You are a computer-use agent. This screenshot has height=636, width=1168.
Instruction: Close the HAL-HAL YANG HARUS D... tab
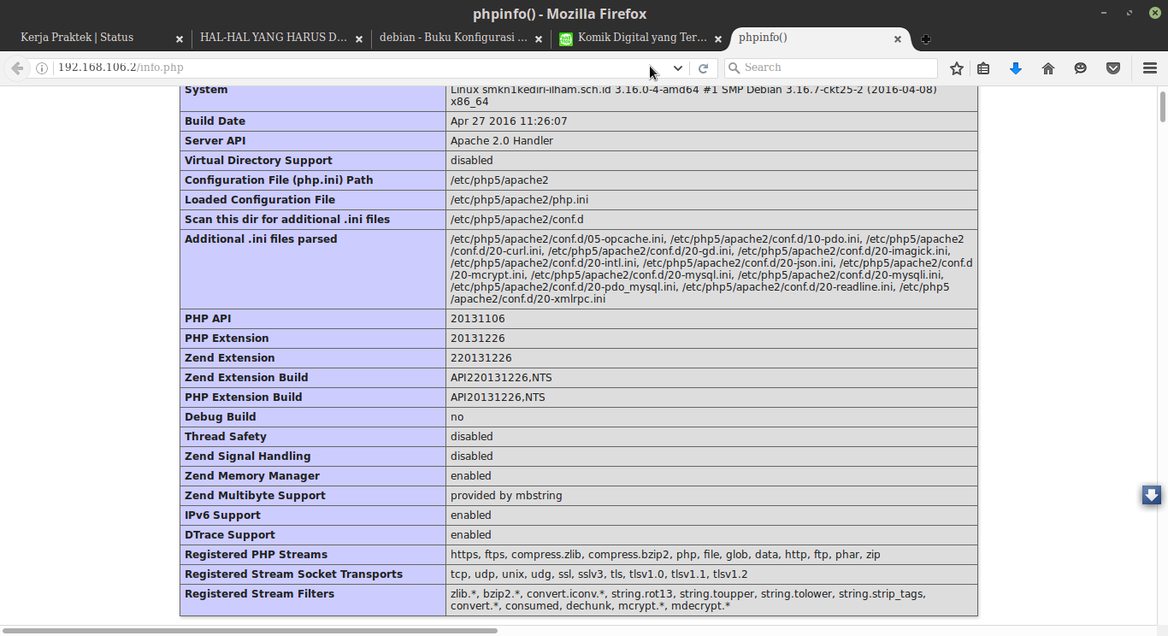tap(359, 38)
